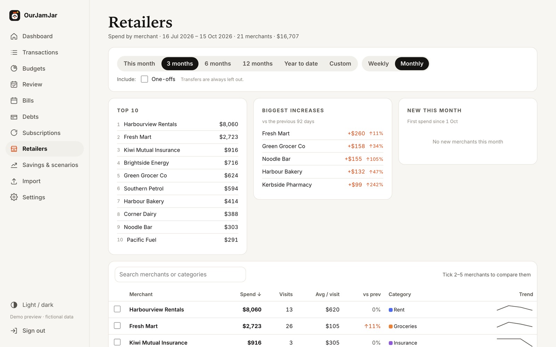The image size is (556, 347).
Task: Click Brightside Energy in Top 10 list
Action: coord(146,163)
